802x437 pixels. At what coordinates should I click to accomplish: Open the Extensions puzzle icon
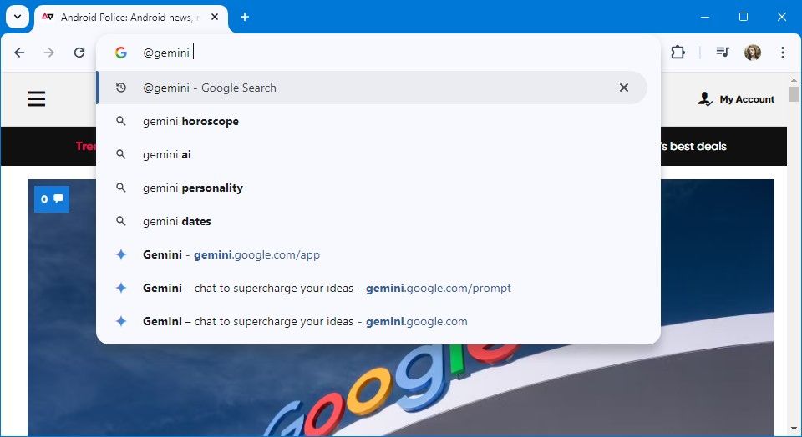(678, 53)
